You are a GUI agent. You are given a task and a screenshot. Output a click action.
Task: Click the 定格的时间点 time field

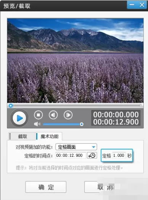click(x=71, y=155)
